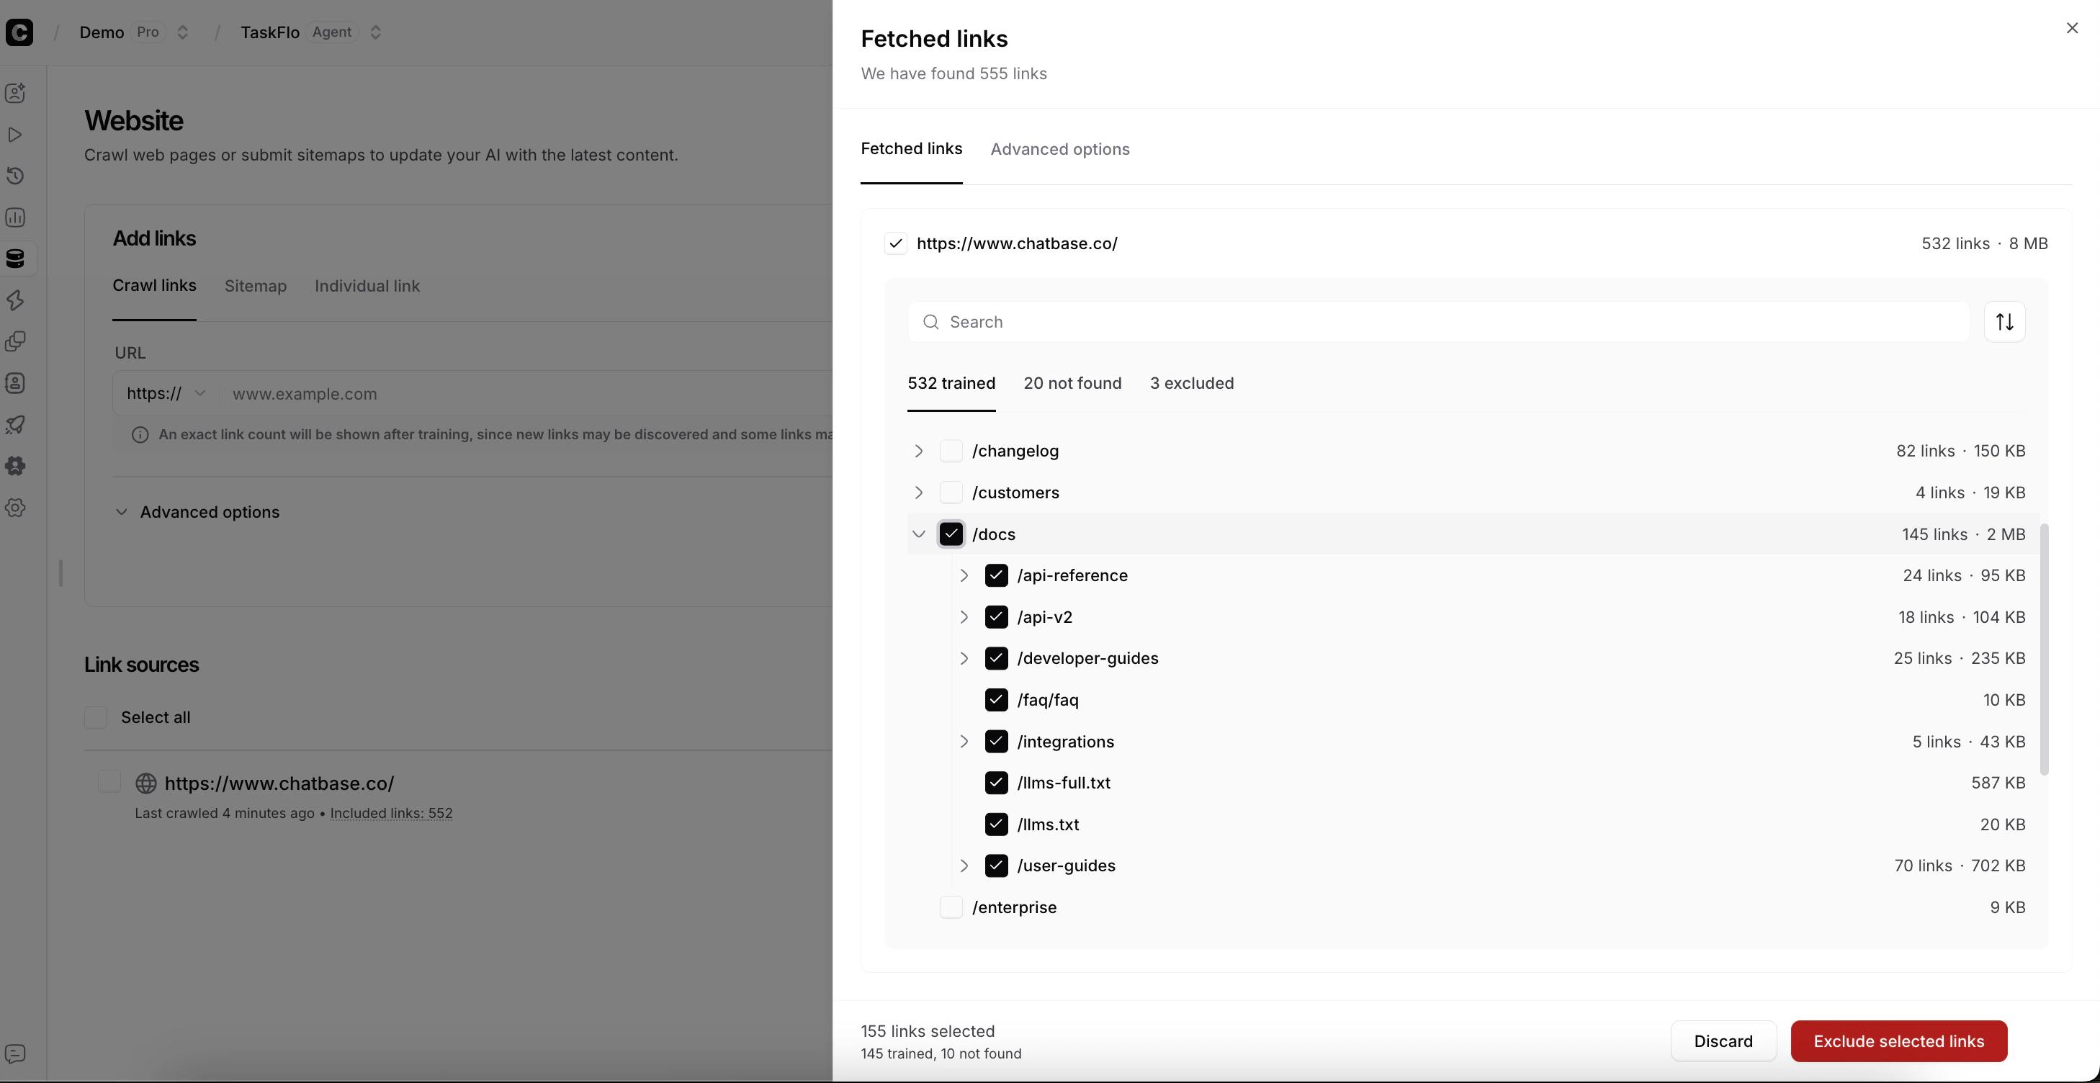Expand the /developer-guides folder
2100x1083 pixels.
[964, 658]
